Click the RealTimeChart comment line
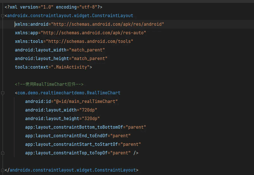 49,84
